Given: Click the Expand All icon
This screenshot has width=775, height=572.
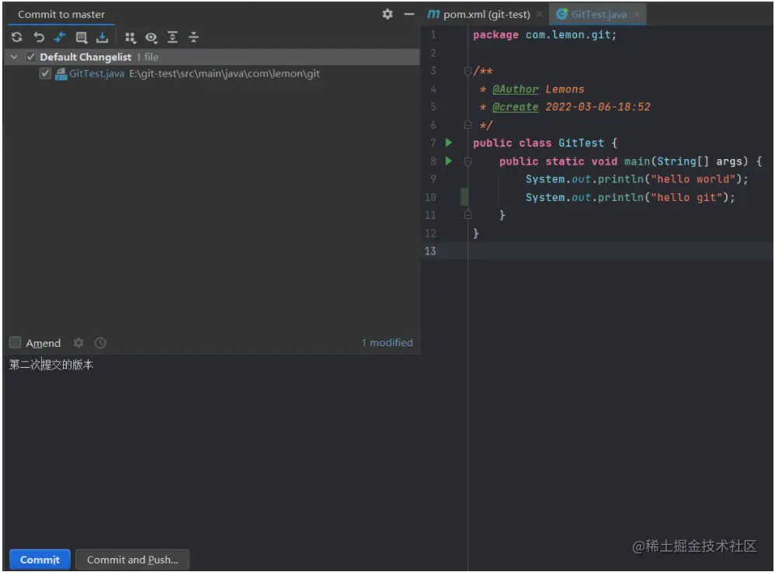Looking at the screenshot, I should pyautogui.click(x=172, y=37).
